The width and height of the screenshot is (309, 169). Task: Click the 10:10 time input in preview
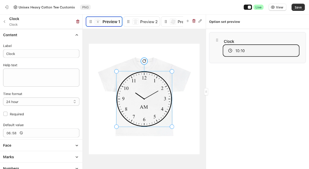(x=261, y=51)
